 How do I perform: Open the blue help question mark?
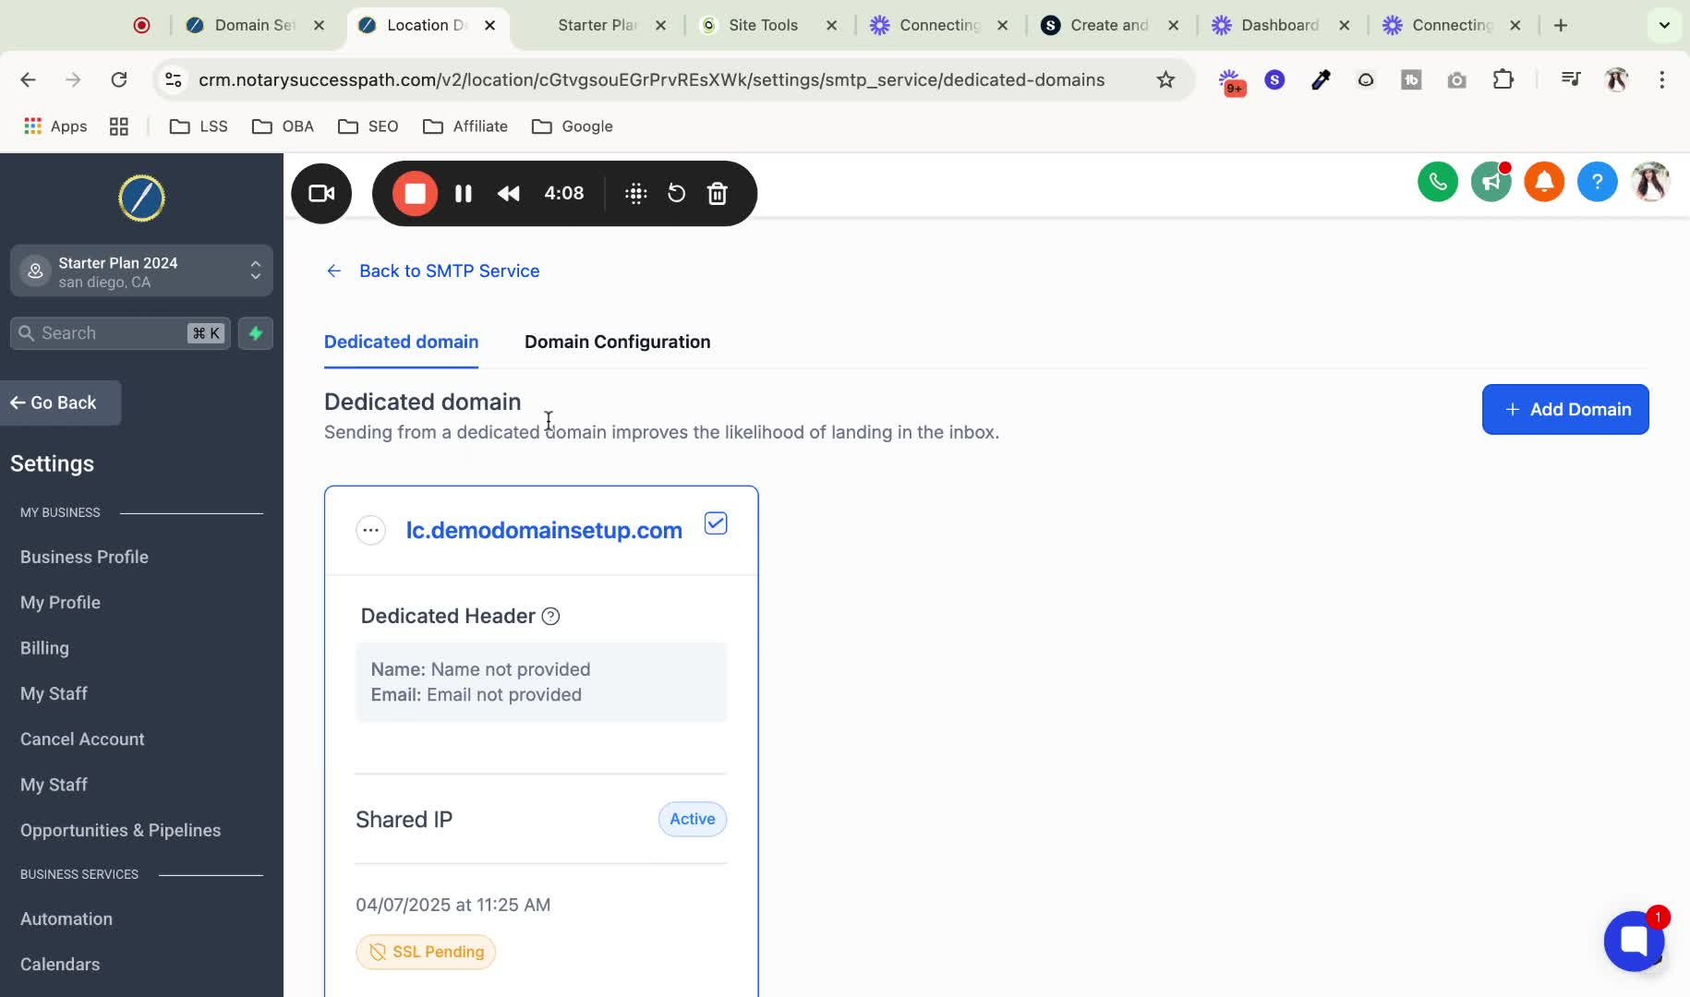1598,182
